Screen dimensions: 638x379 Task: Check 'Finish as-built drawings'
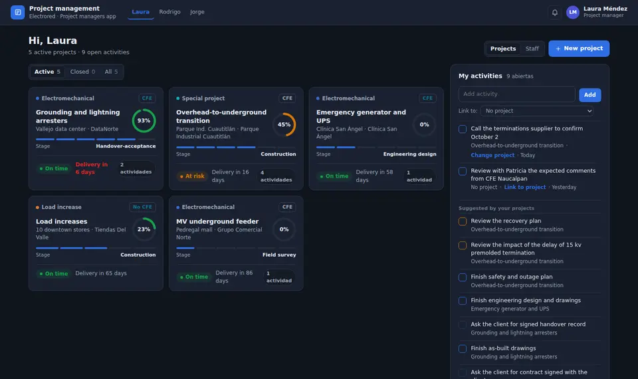(463, 349)
